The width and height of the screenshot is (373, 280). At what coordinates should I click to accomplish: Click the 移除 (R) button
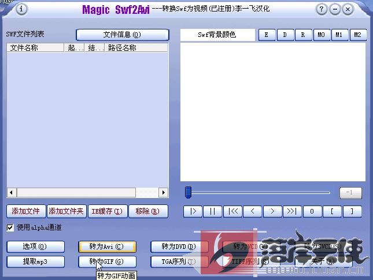pyautogui.click(x=149, y=211)
